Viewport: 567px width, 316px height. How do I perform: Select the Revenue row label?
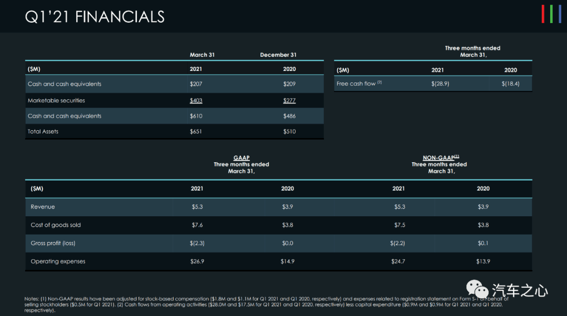pyautogui.click(x=43, y=207)
